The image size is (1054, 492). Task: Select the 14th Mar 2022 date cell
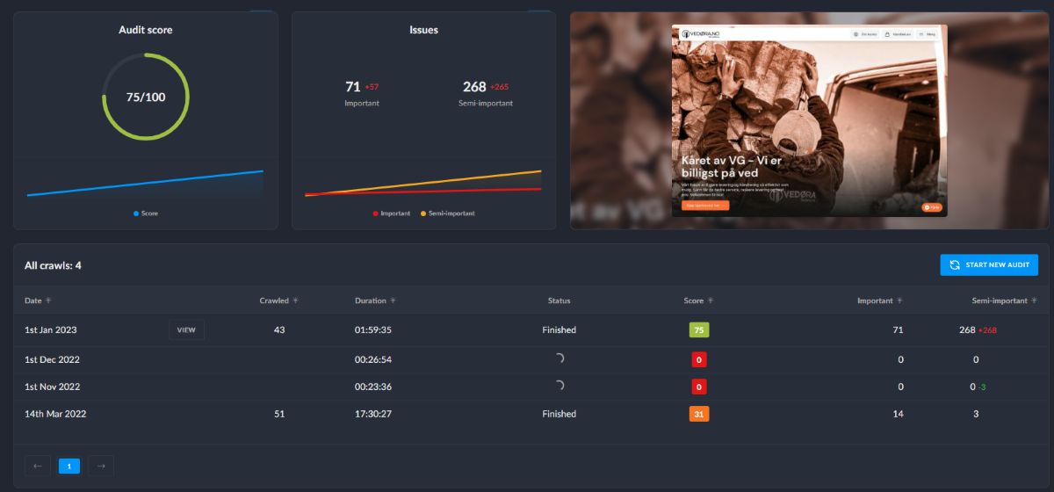55,414
